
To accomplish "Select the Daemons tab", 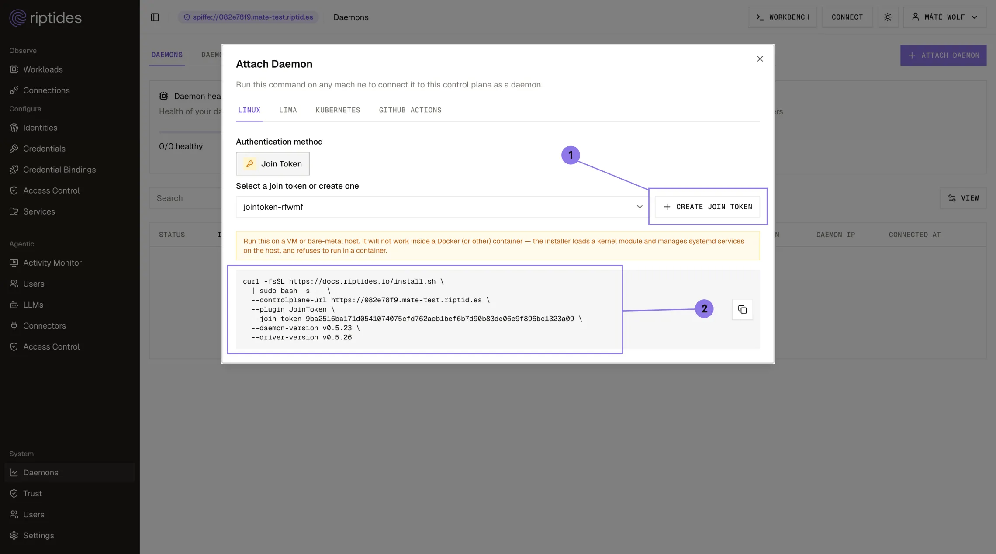I will [167, 55].
